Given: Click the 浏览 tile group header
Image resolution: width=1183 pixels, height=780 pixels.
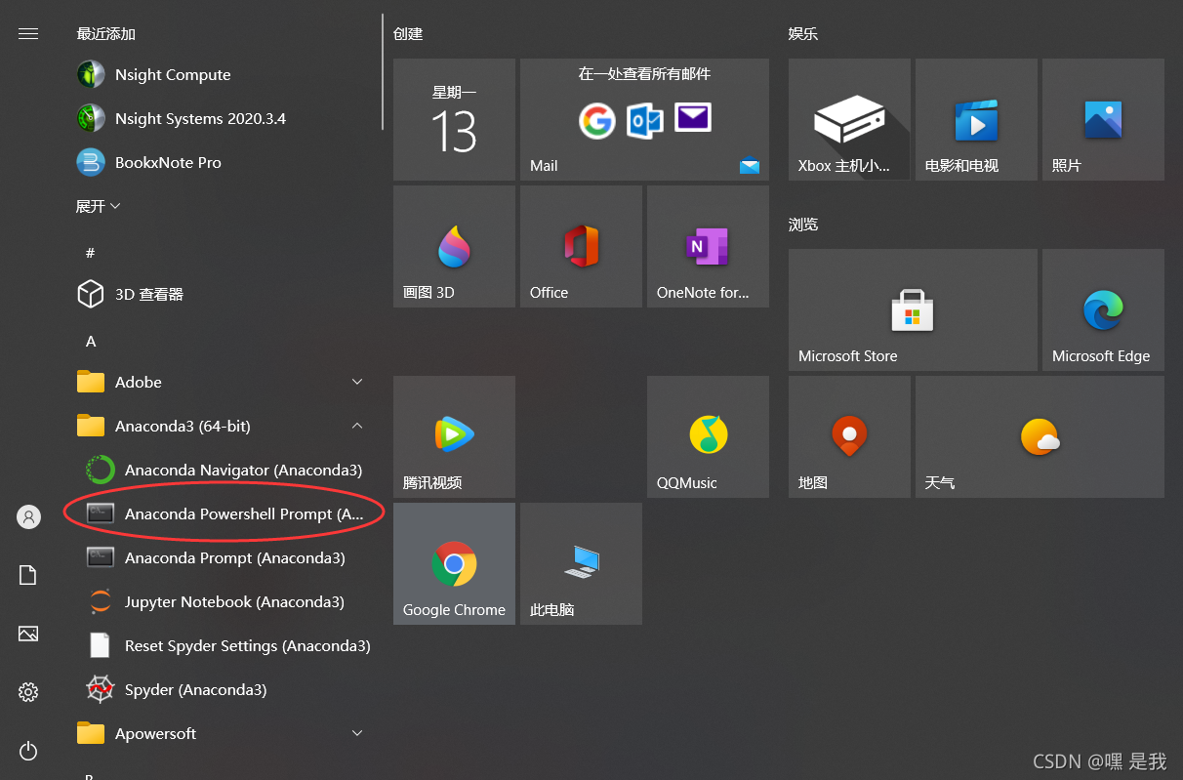Looking at the screenshot, I should pyautogui.click(x=803, y=224).
